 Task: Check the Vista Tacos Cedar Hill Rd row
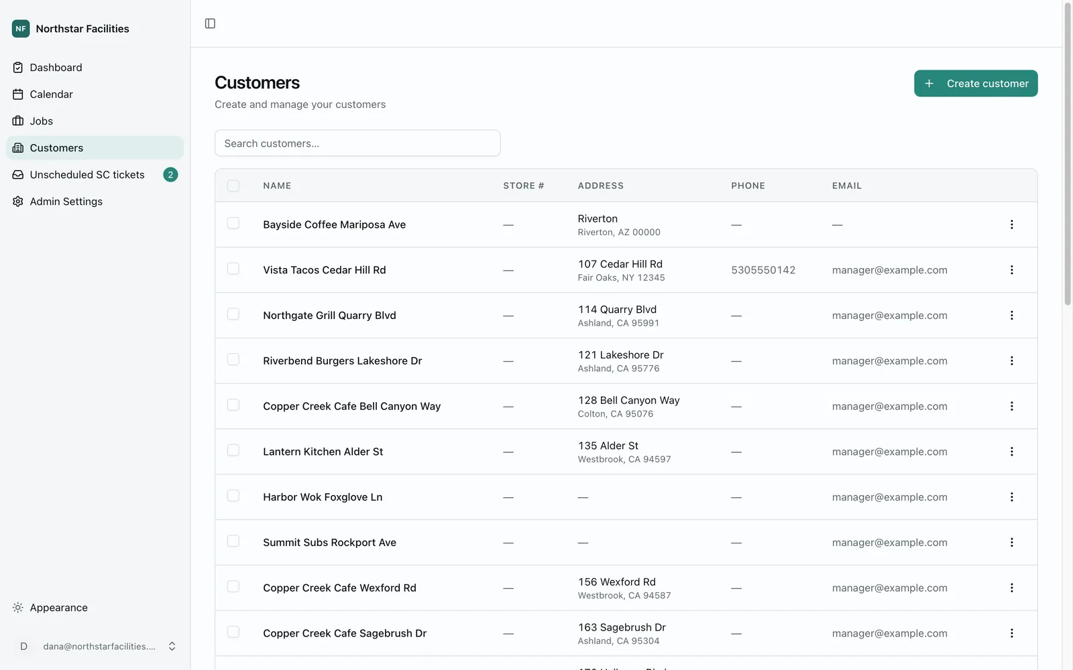pos(233,269)
